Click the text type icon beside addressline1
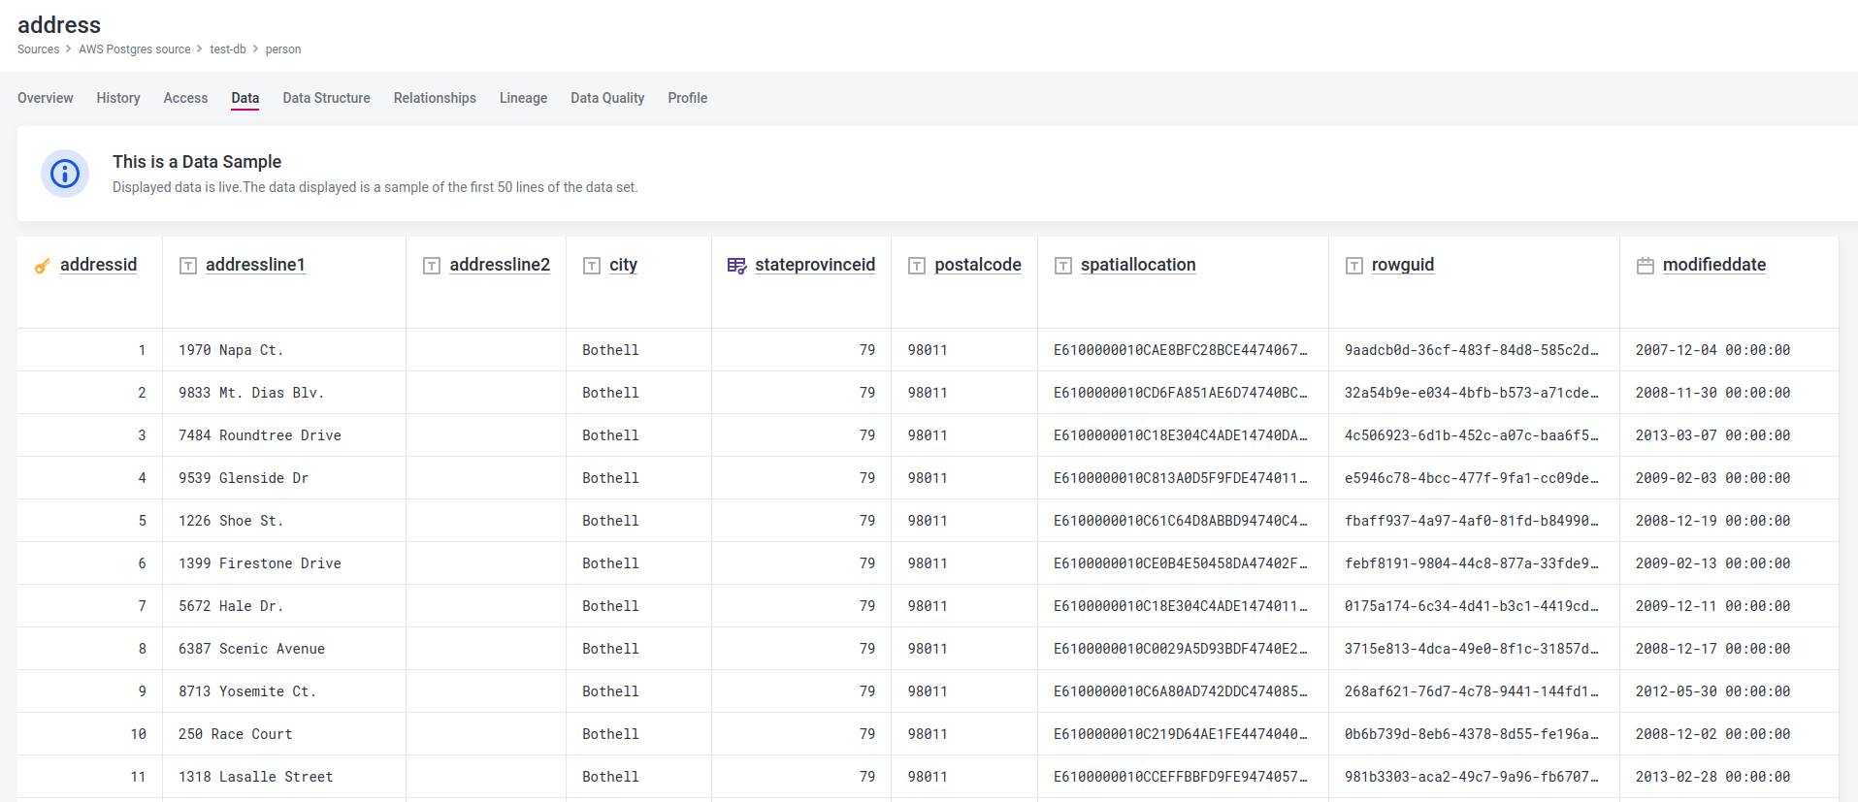The image size is (1858, 802). pyautogui.click(x=188, y=266)
